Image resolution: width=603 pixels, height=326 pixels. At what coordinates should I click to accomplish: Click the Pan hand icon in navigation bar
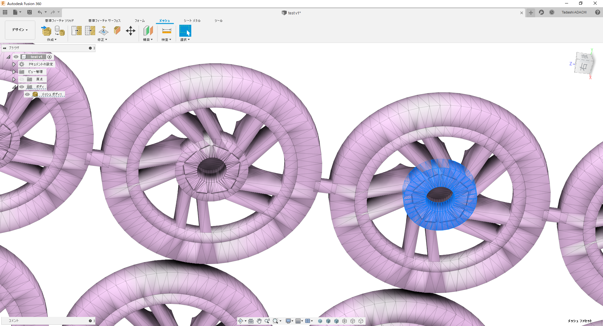pyautogui.click(x=259, y=321)
